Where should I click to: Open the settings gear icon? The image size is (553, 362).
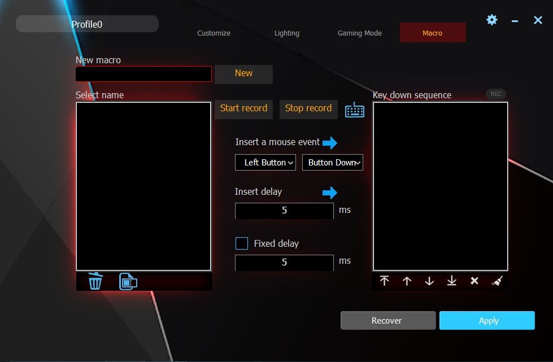(491, 20)
